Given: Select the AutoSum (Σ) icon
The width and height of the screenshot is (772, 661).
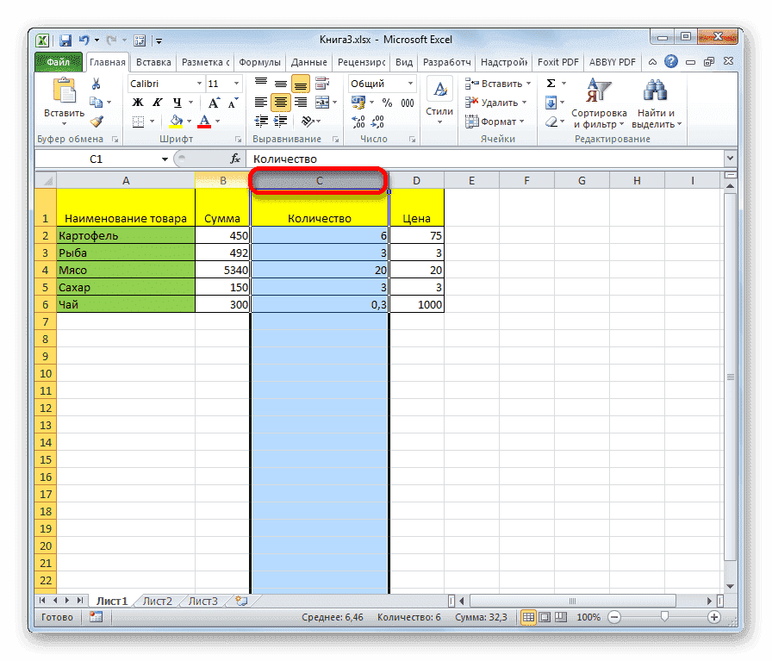Looking at the screenshot, I should (x=551, y=84).
